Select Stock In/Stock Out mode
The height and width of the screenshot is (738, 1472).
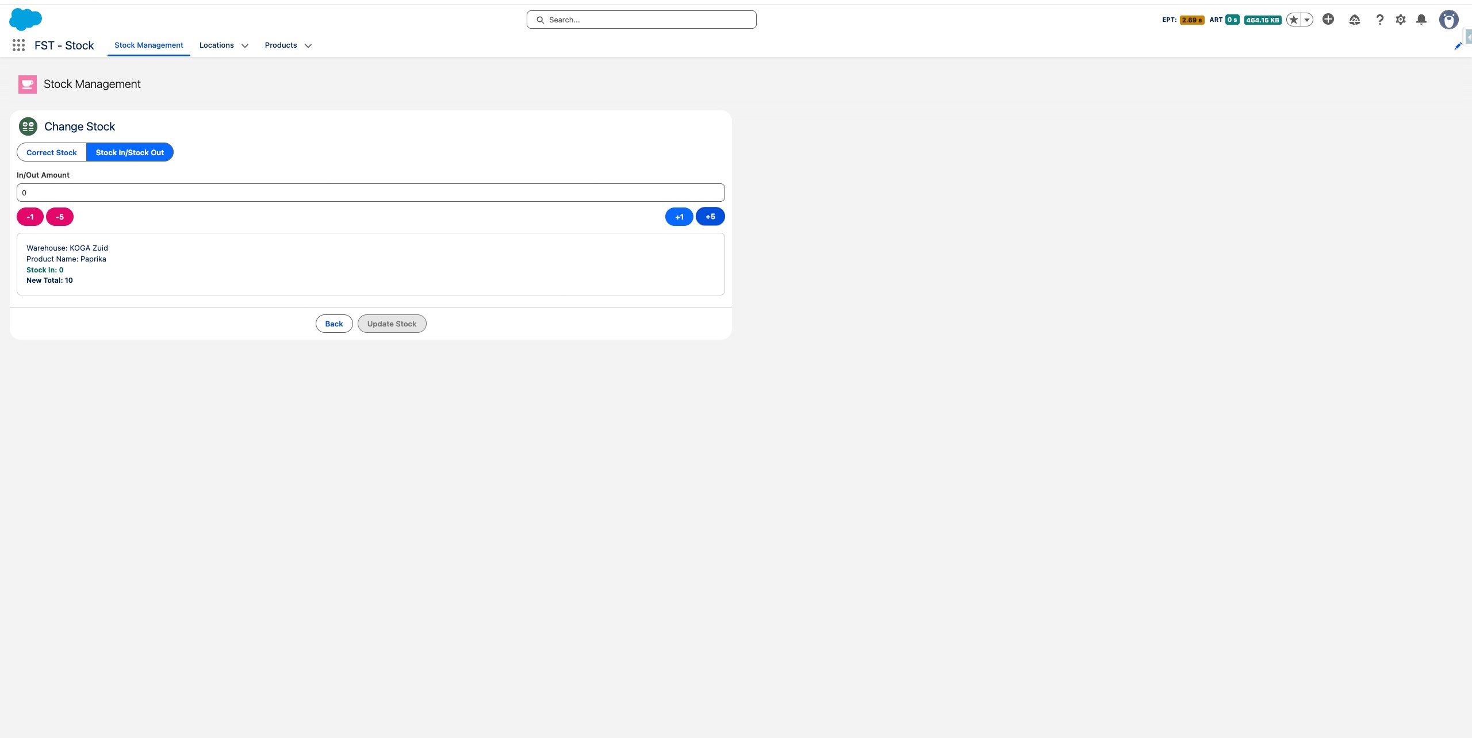130,152
